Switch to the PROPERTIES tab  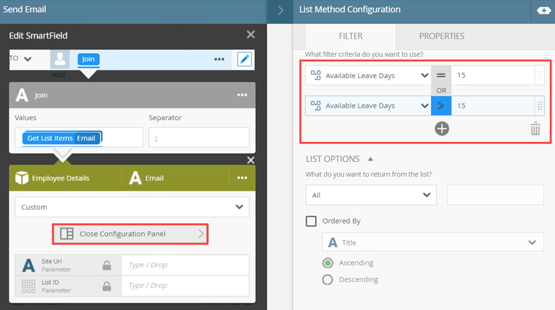[x=442, y=36]
